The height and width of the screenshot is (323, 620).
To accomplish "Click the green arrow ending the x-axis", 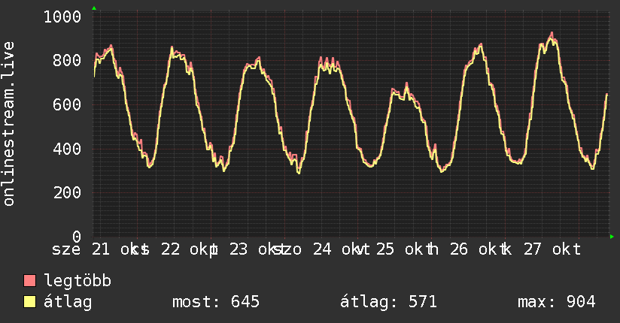I will point(612,237).
